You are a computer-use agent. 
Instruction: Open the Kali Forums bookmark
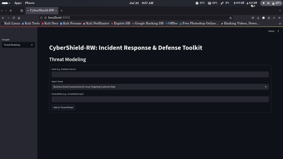(x=71, y=23)
